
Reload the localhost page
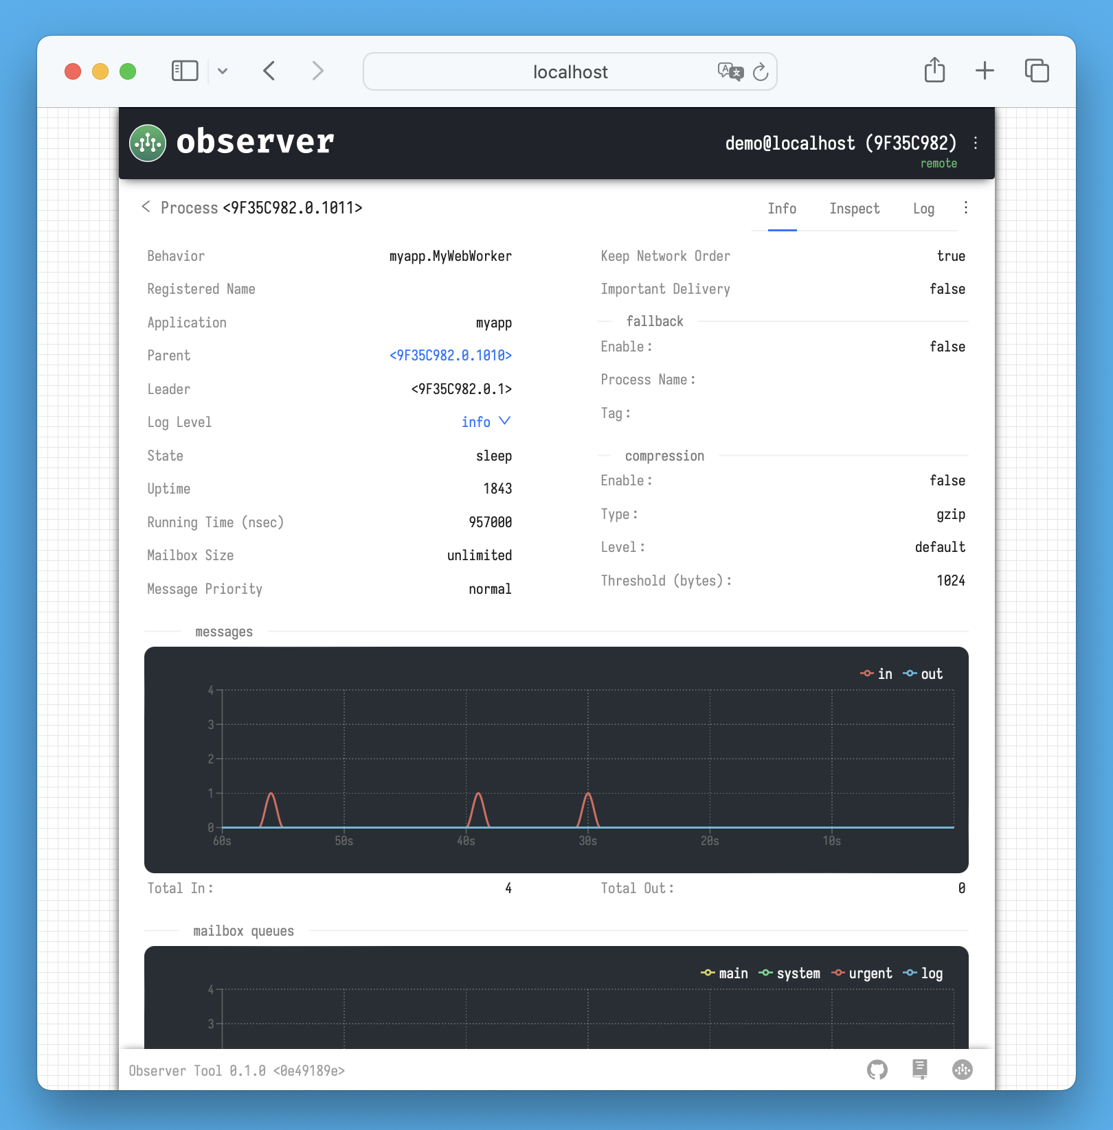coord(761,72)
